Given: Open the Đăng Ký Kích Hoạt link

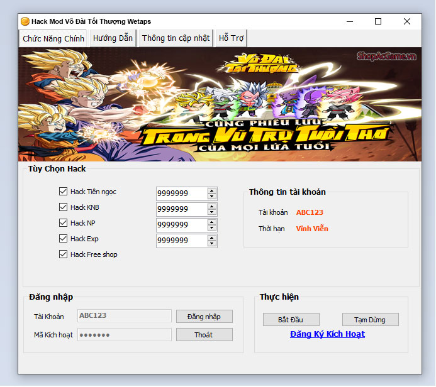Looking at the screenshot, I should point(327,334).
